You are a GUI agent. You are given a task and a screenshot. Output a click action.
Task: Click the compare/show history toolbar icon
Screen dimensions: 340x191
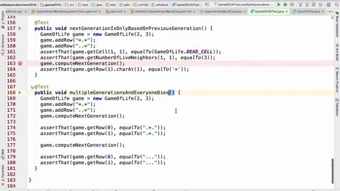pos(314,5)
